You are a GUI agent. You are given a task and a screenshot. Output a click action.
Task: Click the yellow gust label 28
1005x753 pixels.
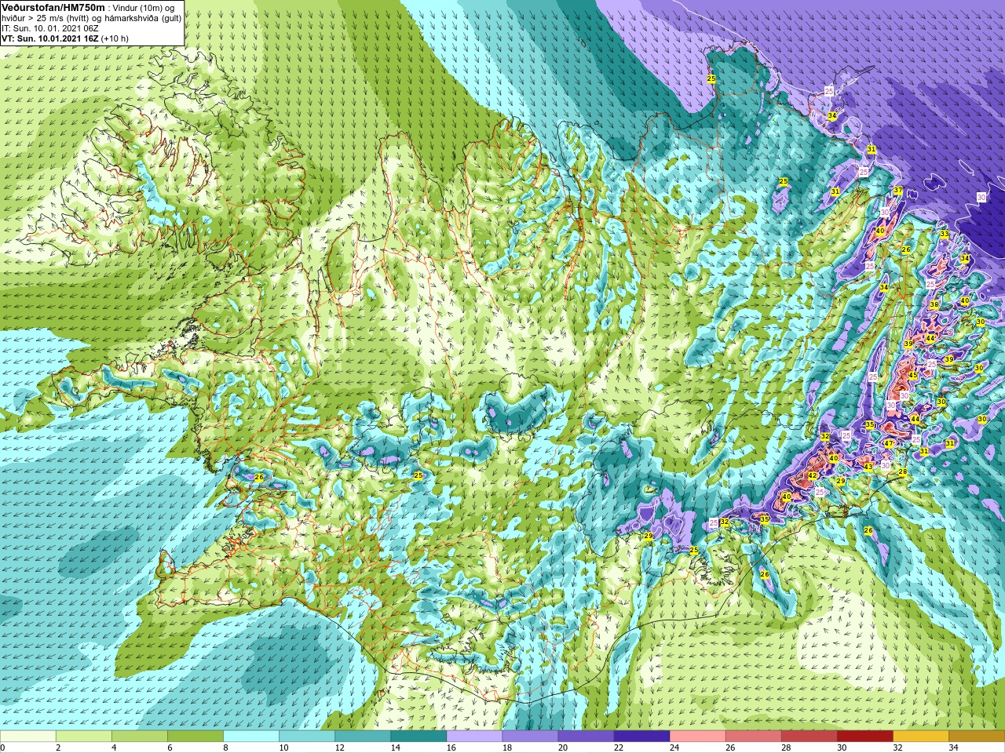pos(903,472)
